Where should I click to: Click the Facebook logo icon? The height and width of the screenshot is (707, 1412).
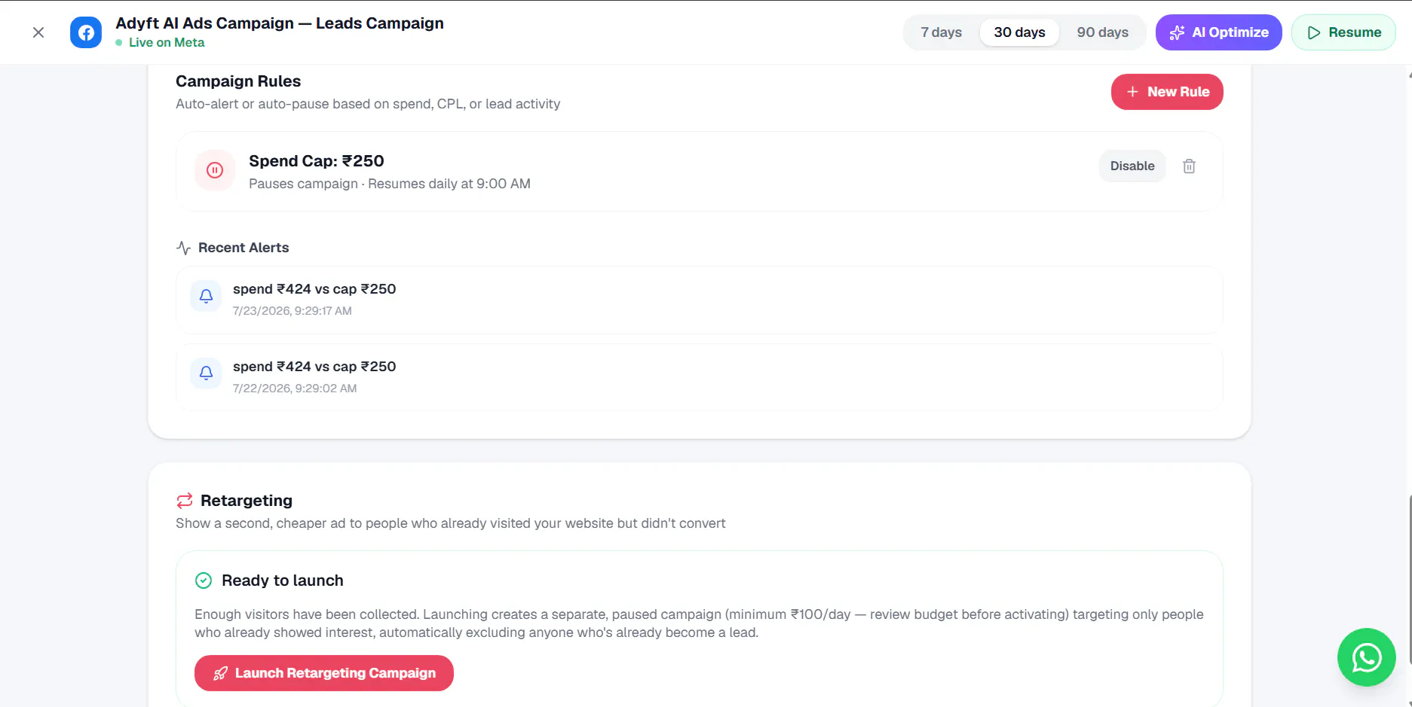coord(86,32)
